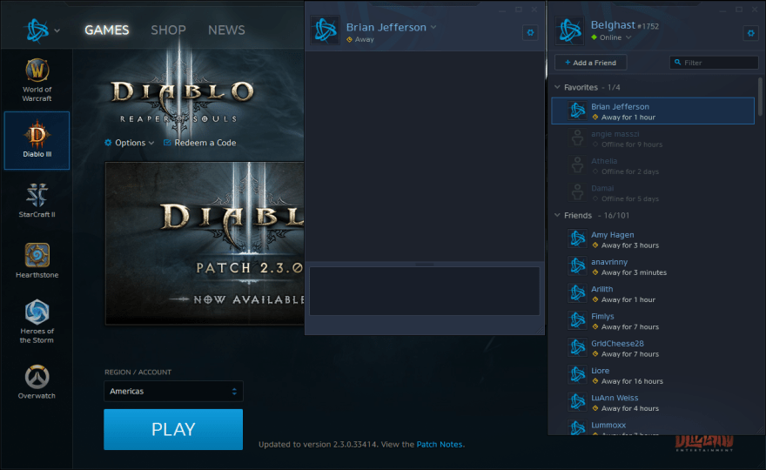Click Amy Hagen avatar icon

tap(577, 238)
